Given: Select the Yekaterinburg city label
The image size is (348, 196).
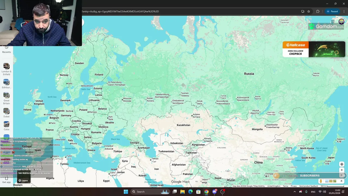Looking at the screenshot, I should click(162, 96).
